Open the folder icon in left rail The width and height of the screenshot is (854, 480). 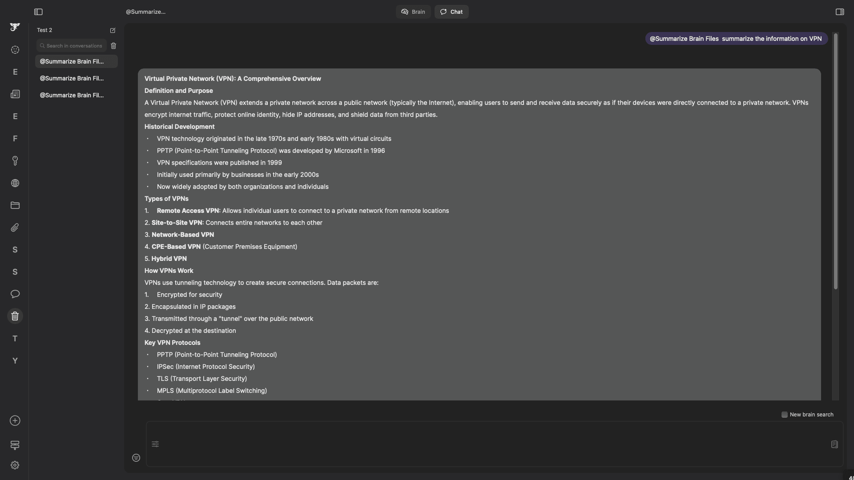[15, 205]
